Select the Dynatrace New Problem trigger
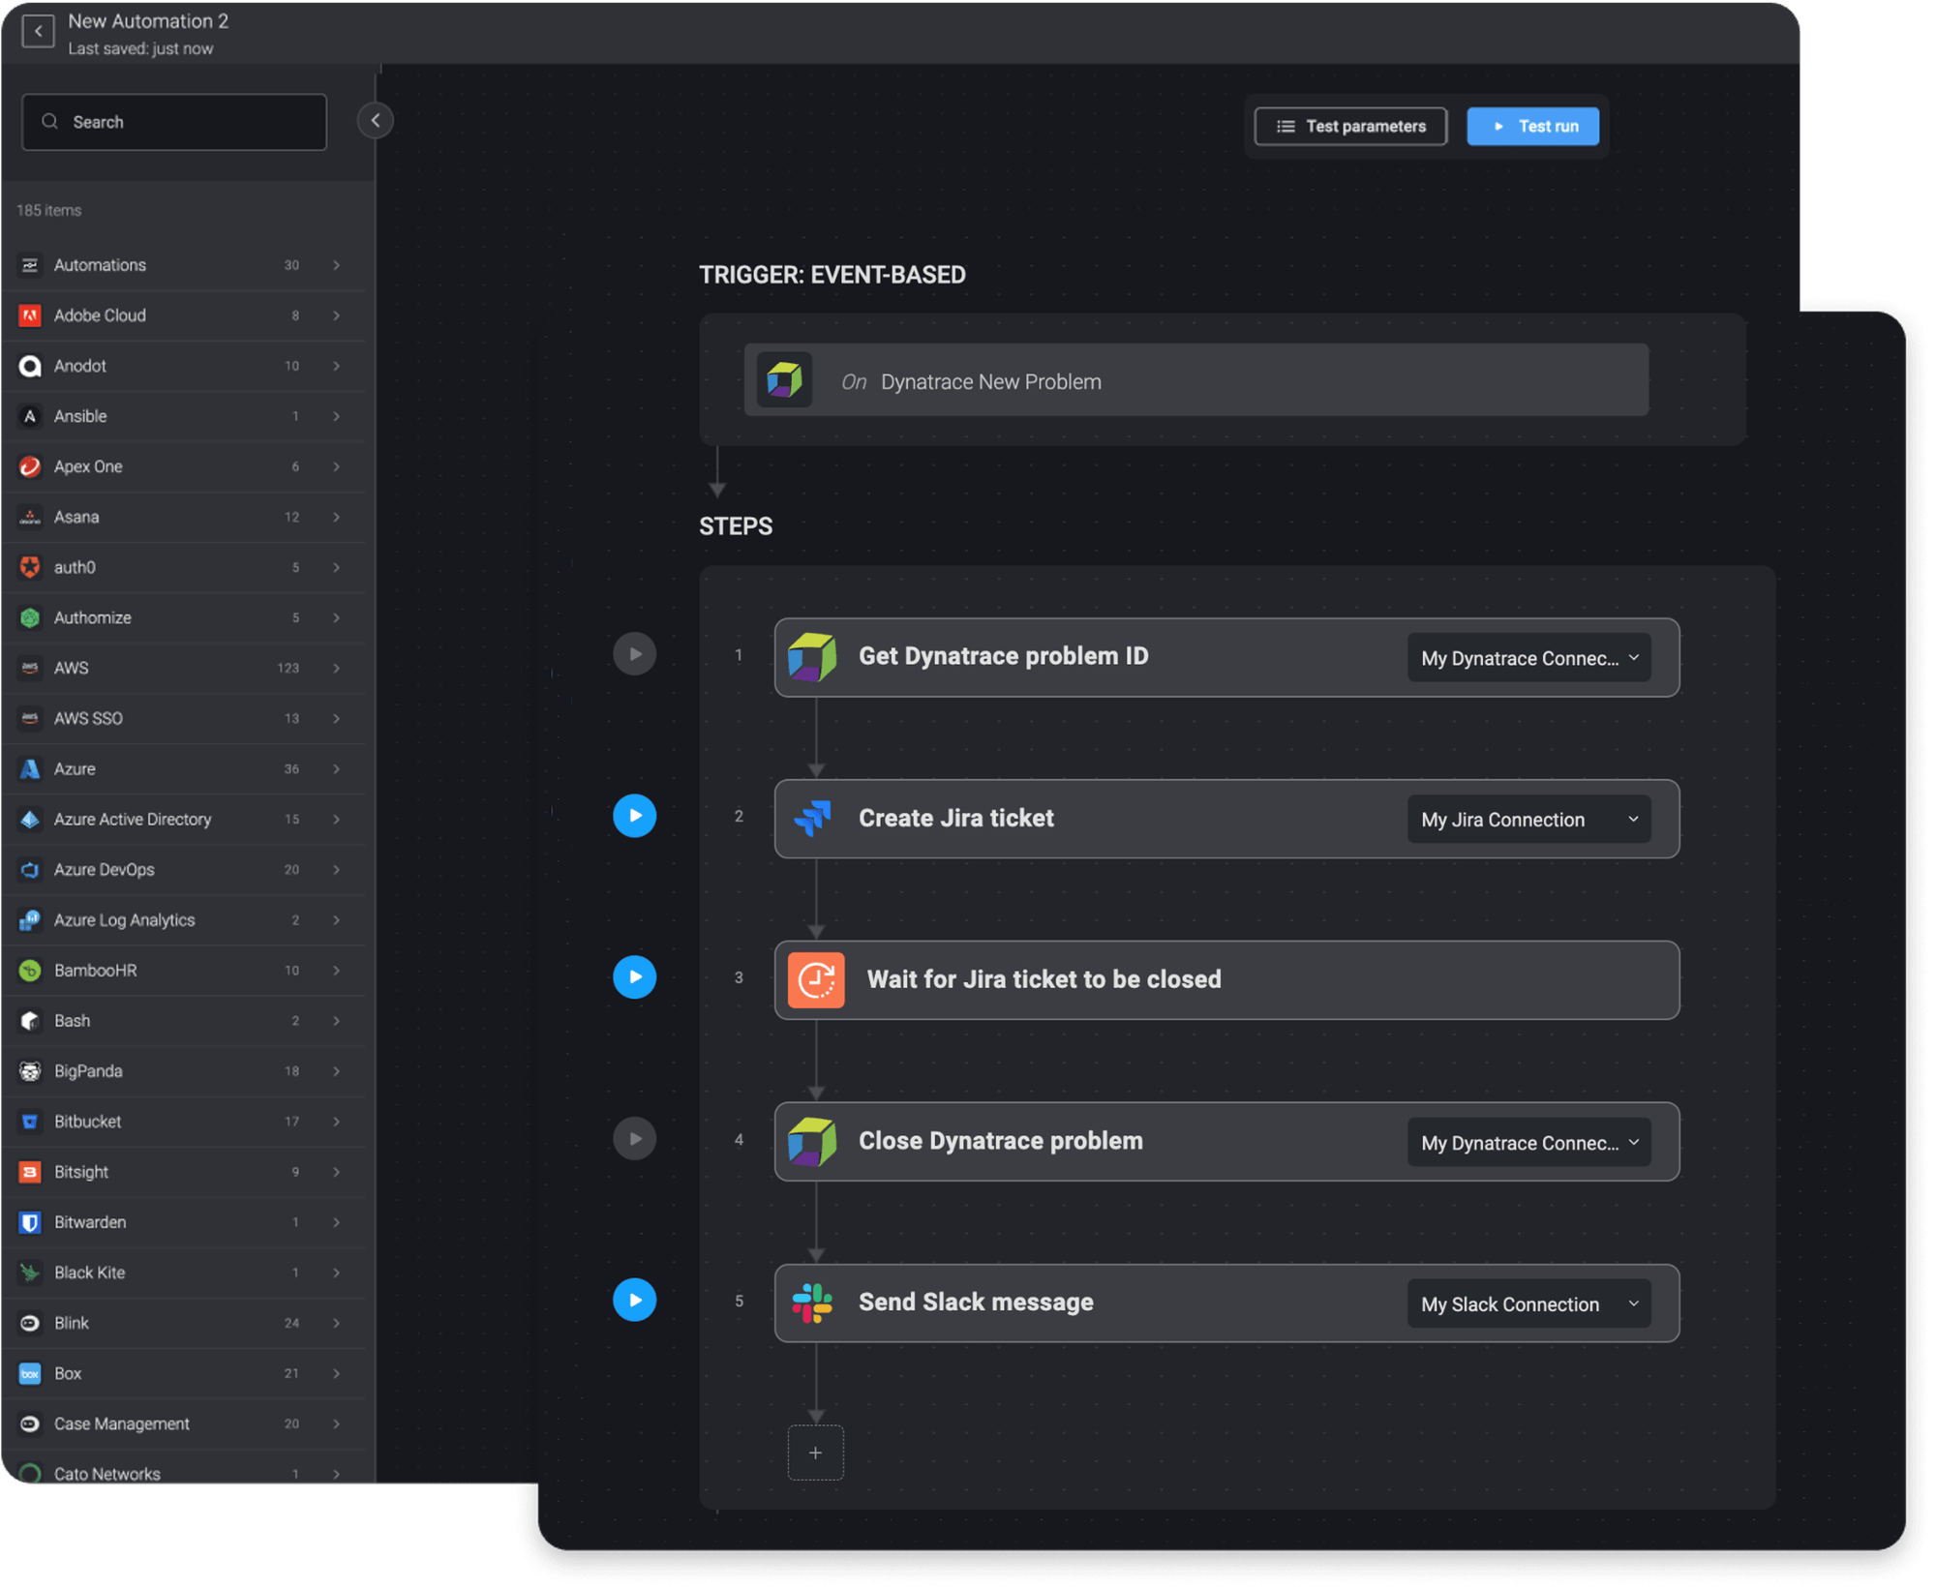Screen dimensions: 1936x1589 (1196, 381)
